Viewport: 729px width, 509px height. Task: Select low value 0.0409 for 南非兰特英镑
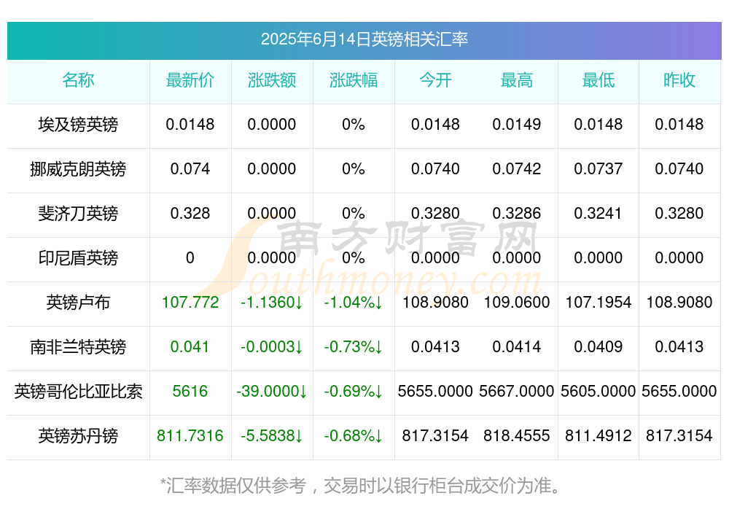(x=599, y=346)
